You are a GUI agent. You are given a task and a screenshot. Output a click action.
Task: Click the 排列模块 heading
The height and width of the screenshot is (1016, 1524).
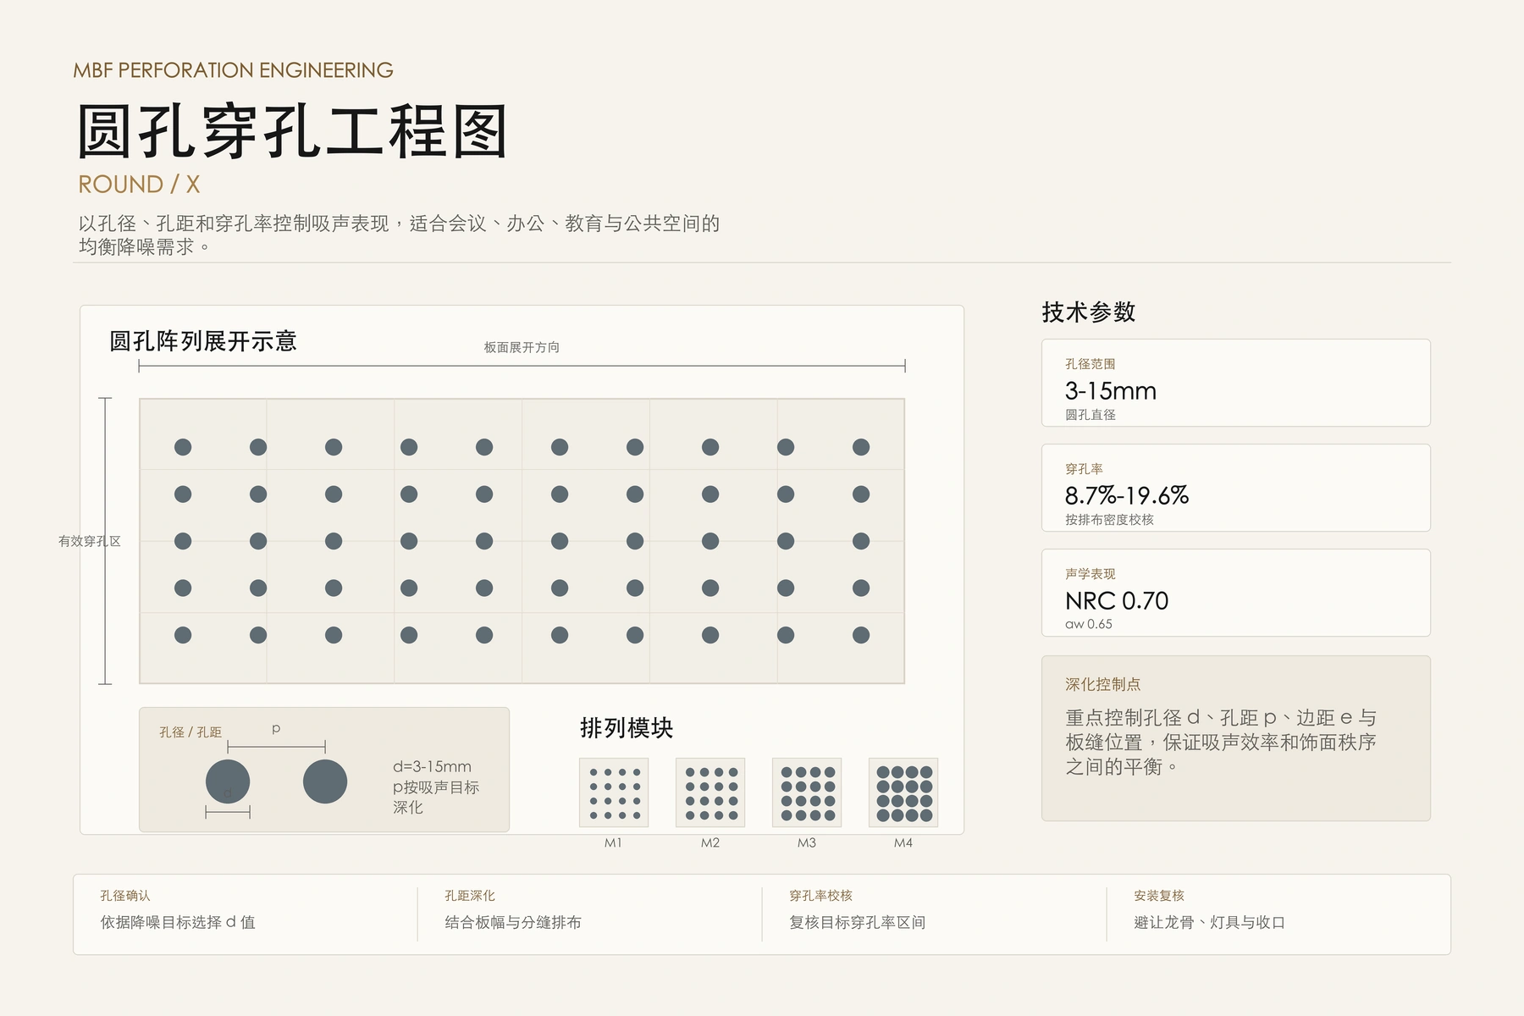click(x=627, y=728)
